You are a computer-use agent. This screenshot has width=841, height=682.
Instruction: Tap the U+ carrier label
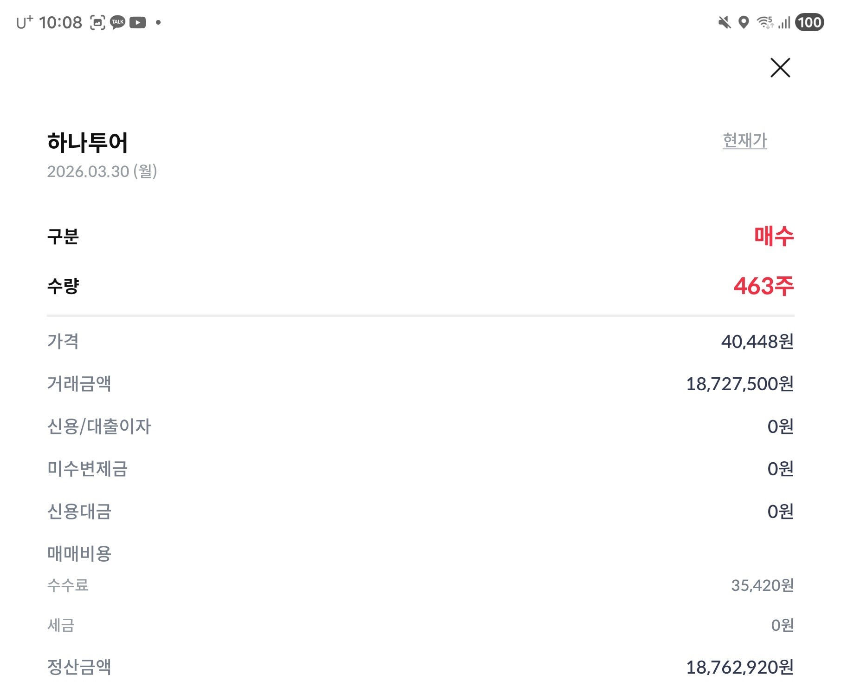25,22
